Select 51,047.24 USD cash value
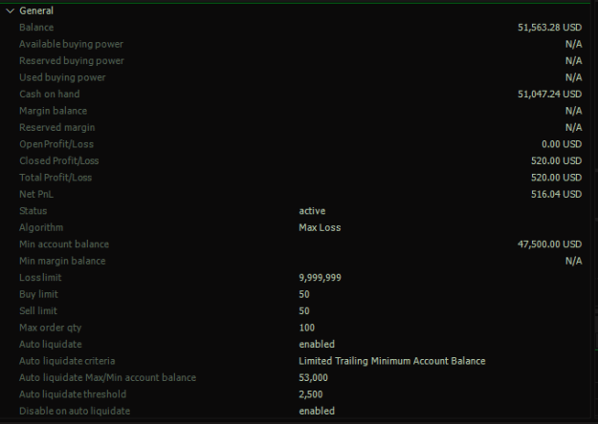Screen dimensions: 598x424 click(549, 94)
